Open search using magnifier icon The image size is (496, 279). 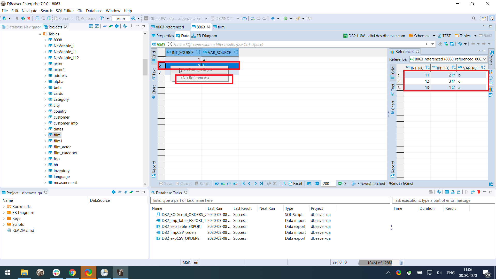(474, 18)
